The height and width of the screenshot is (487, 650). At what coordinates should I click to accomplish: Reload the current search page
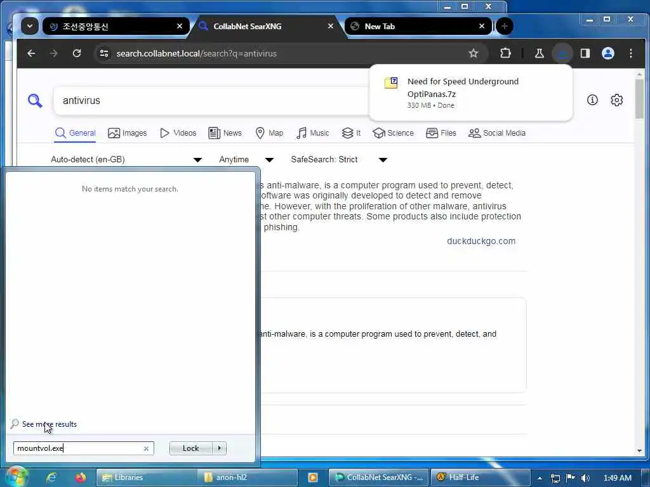click(x=77, y=53)
